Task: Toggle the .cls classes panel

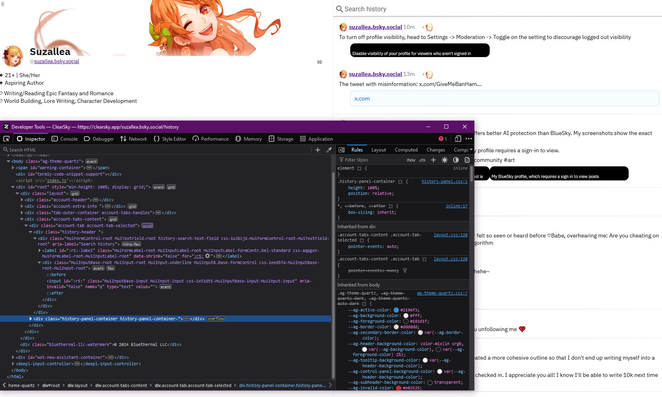Action: [422, 160]
